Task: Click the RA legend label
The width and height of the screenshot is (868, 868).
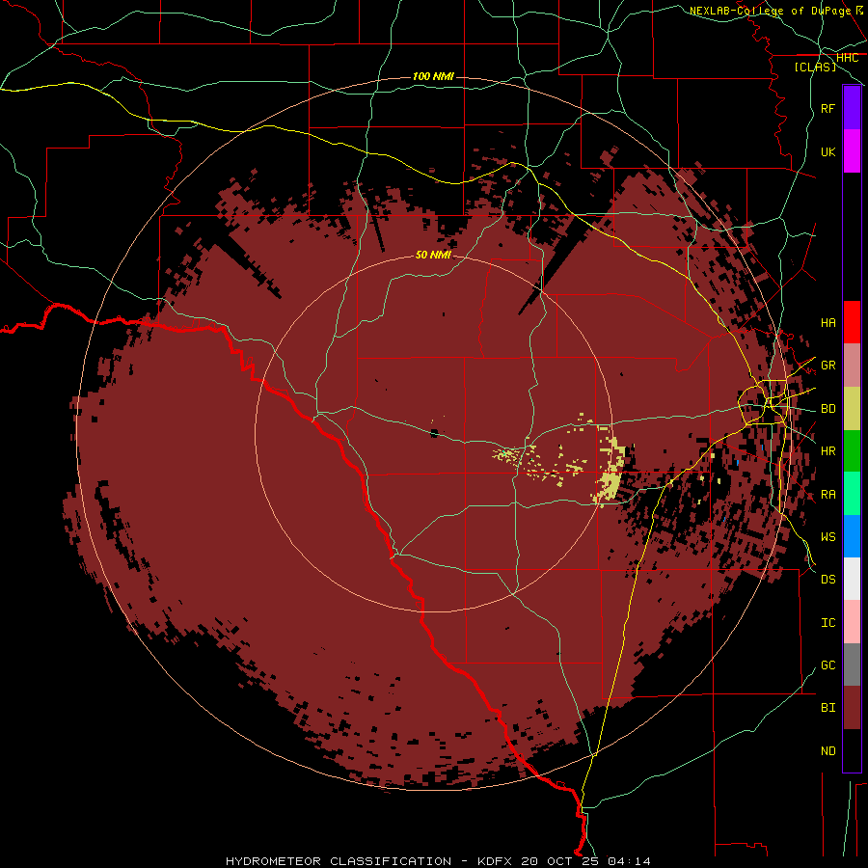Action: pos(827,495)
